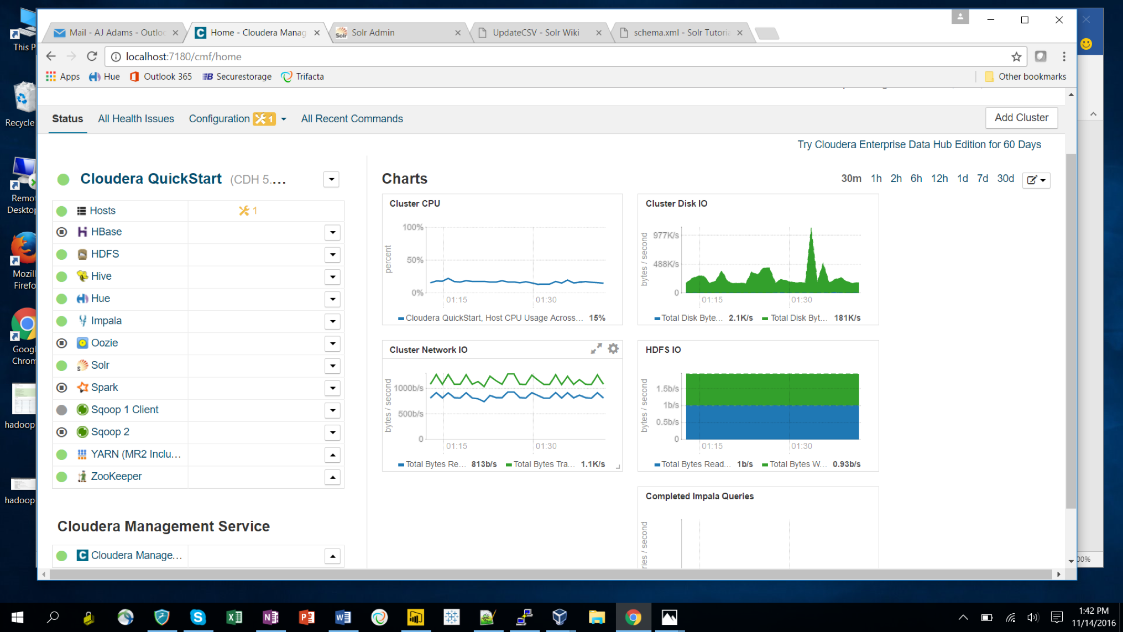Open Chrome menu three dots

[x=1064, y=56]
